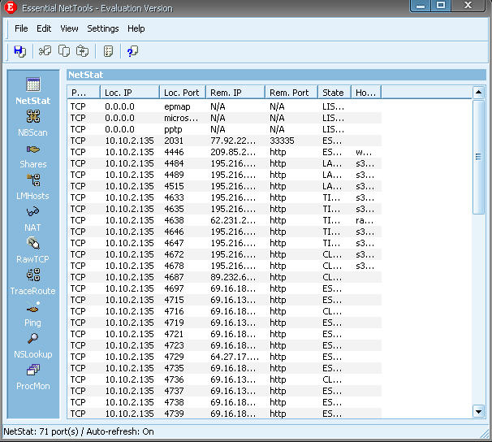492x442 pixels.
Task: Click remote IP 64.27.17... cell
Action: tap(235, 357)
